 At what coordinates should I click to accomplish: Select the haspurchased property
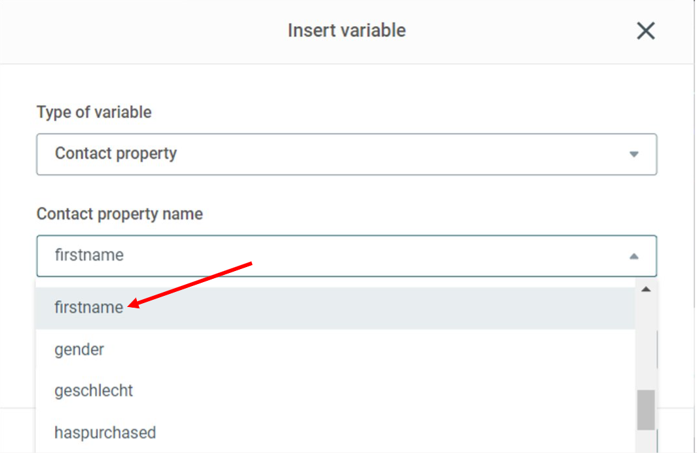tap(105, 433)
